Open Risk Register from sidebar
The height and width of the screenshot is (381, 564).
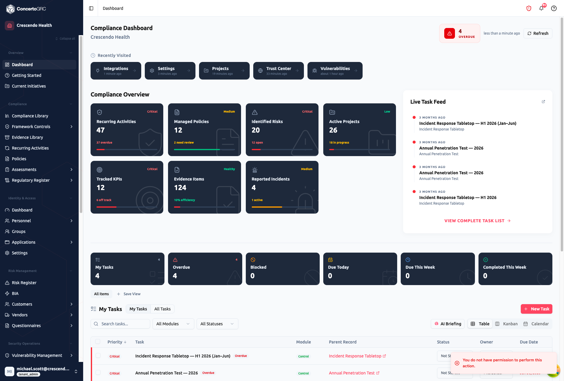click(x=39, y=283)
